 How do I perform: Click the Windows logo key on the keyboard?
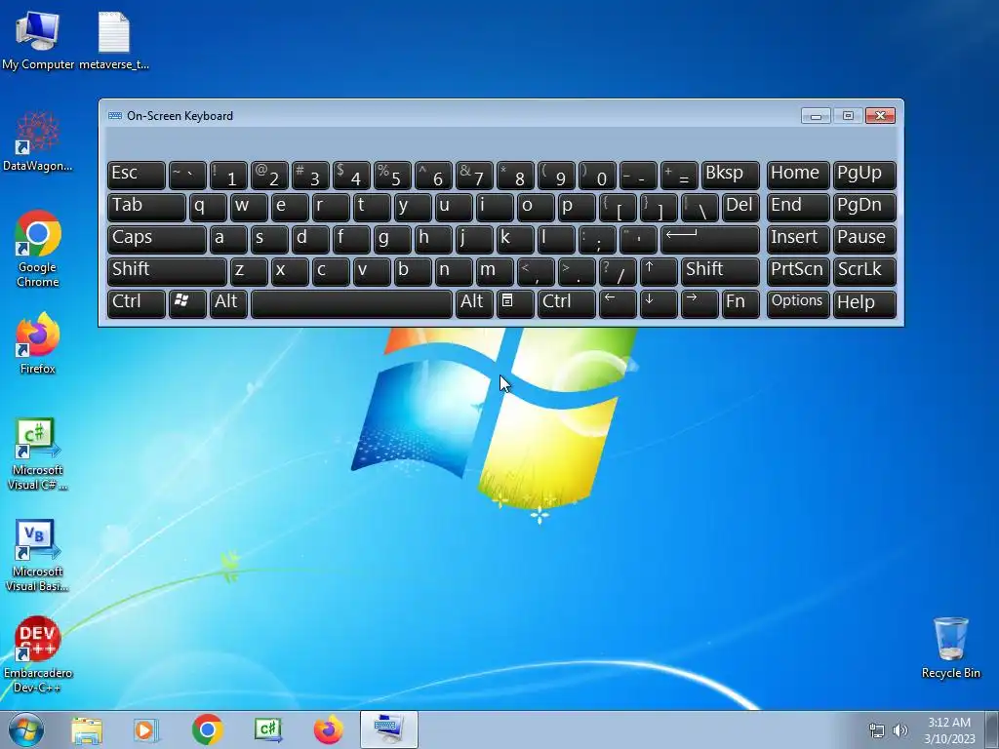point(187,303)
